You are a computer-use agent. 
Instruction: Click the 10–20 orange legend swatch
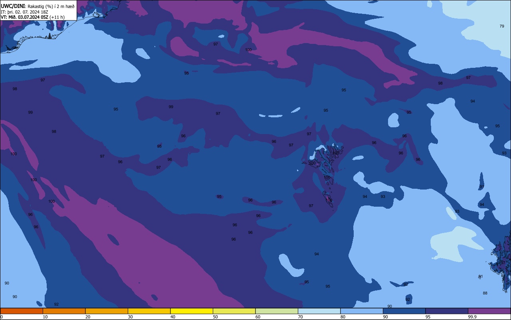pos(64,311)
